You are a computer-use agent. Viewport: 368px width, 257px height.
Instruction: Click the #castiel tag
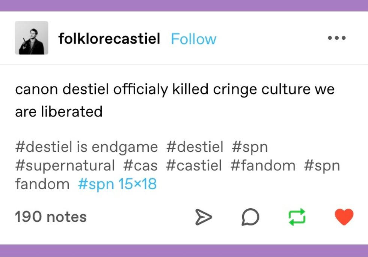click(x=194, y=165)
